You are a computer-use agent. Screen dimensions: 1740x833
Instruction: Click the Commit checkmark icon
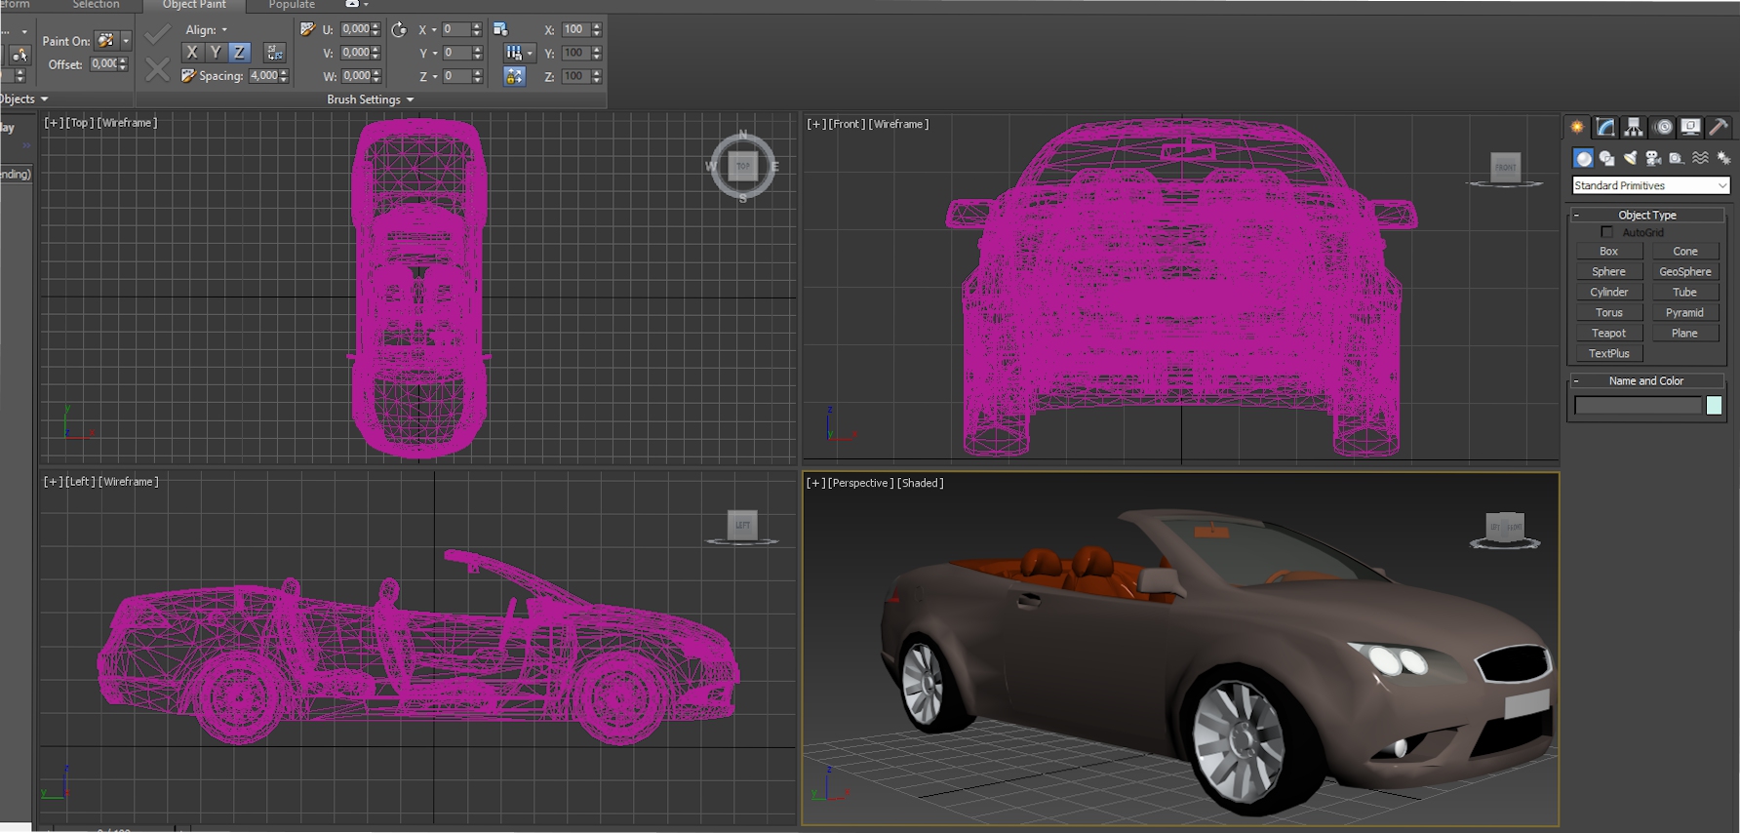click(157, 35)
